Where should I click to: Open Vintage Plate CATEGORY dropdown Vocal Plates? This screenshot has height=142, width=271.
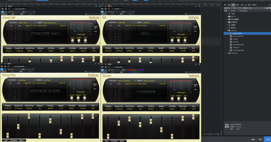[x=26, y=80]
